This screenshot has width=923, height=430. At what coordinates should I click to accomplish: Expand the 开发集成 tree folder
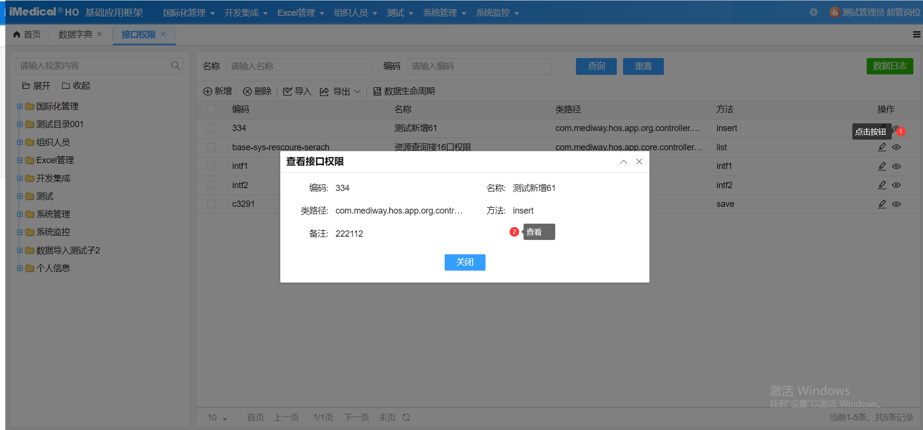coord(20,179)
